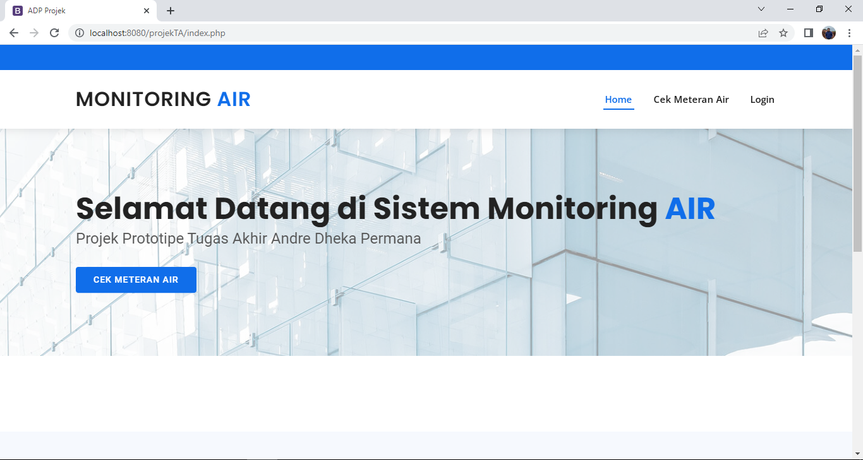
Task: Select the Cek Meteran Air navigation item
Action: [691, 99]
